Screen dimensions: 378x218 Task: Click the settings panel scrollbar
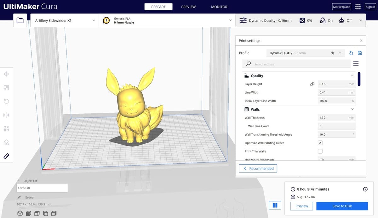(x=359, y=79)
